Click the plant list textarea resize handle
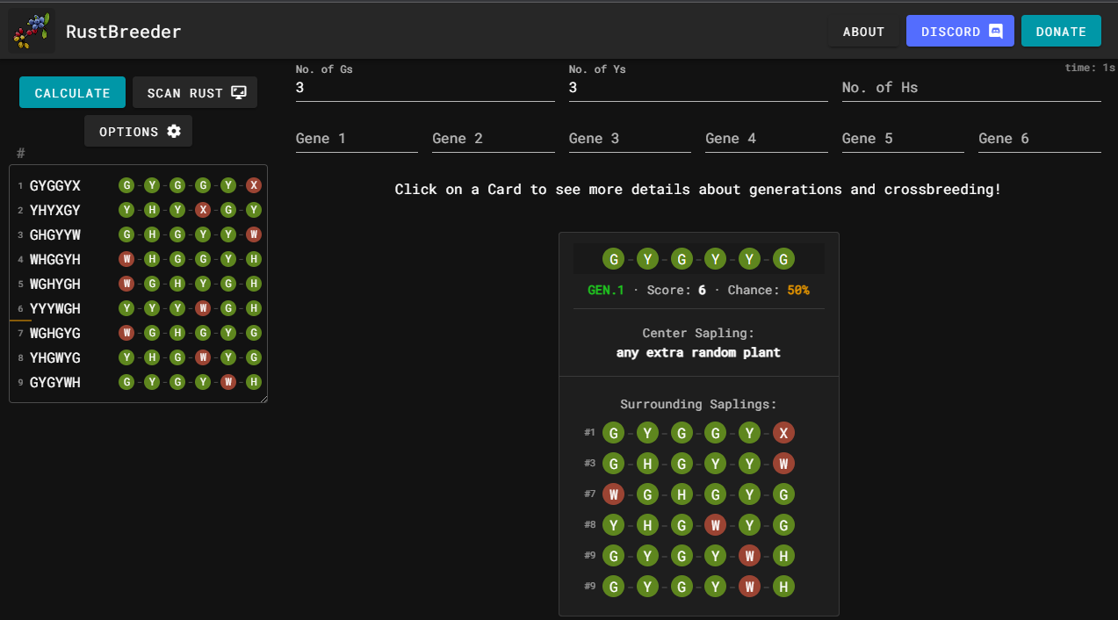Viewport: 1118px width, 620px height. click(263, 398)
